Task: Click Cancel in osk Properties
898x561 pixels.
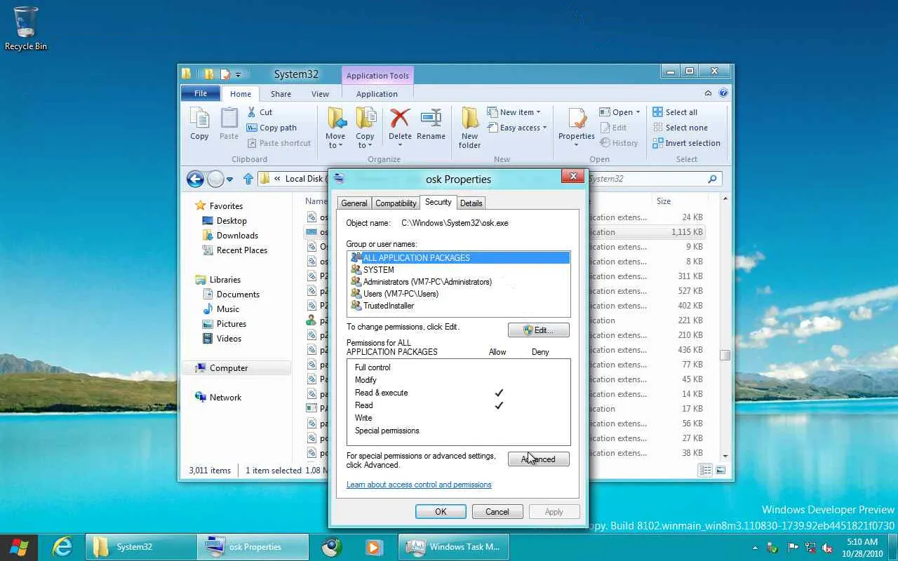Action: (x=497, y=511)
